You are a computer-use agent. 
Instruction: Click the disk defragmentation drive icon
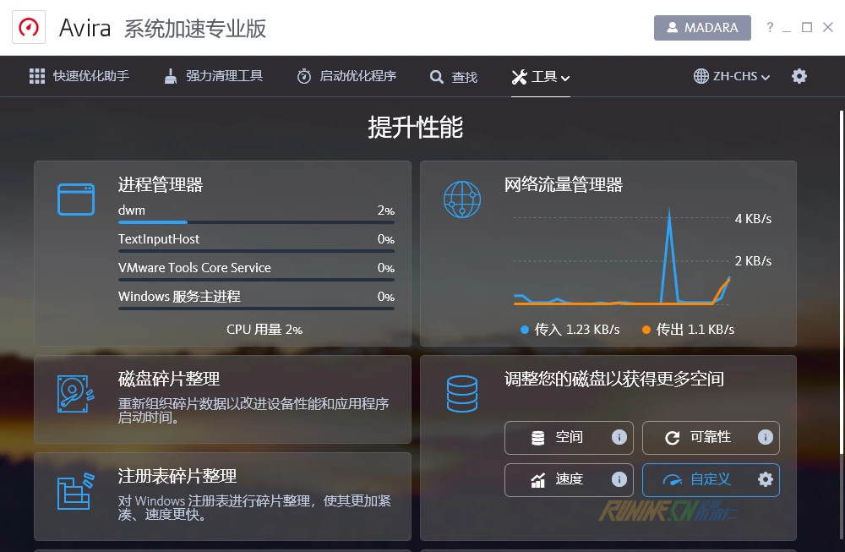tap(75, 394)
